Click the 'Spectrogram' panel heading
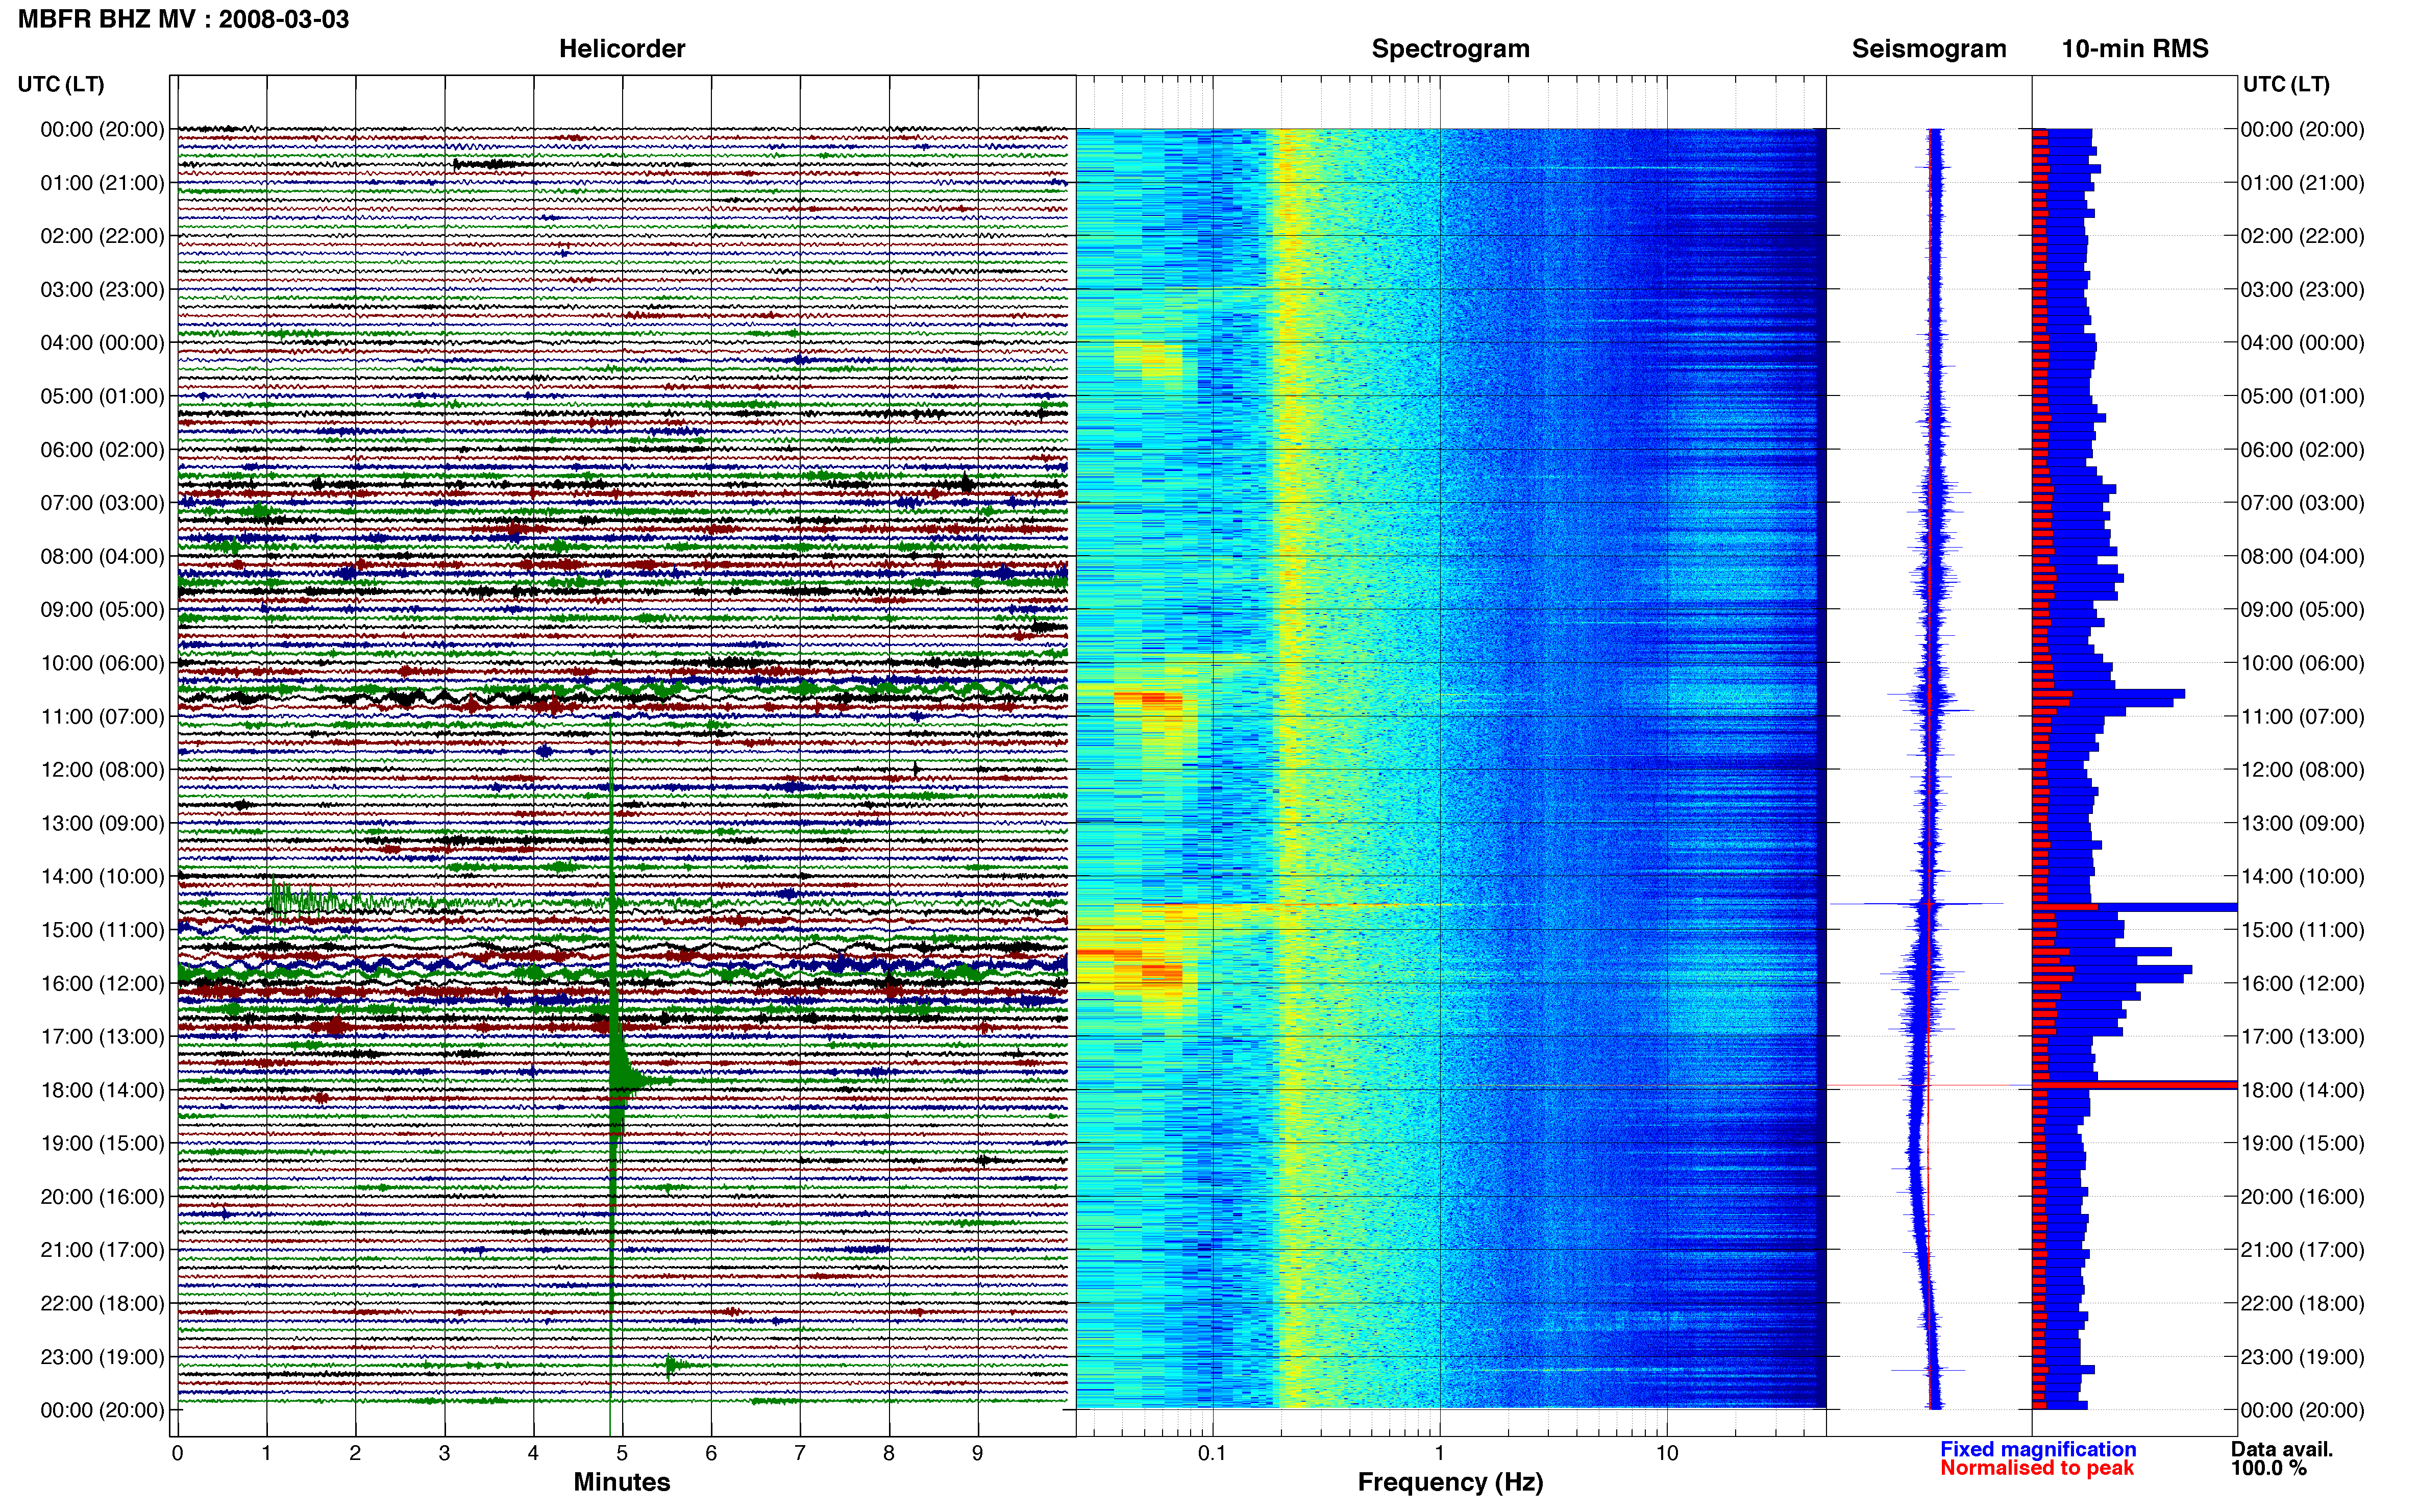The width and height of the screenshot is (2419, 1512). pyautogui.click(x=1450, y=49)
